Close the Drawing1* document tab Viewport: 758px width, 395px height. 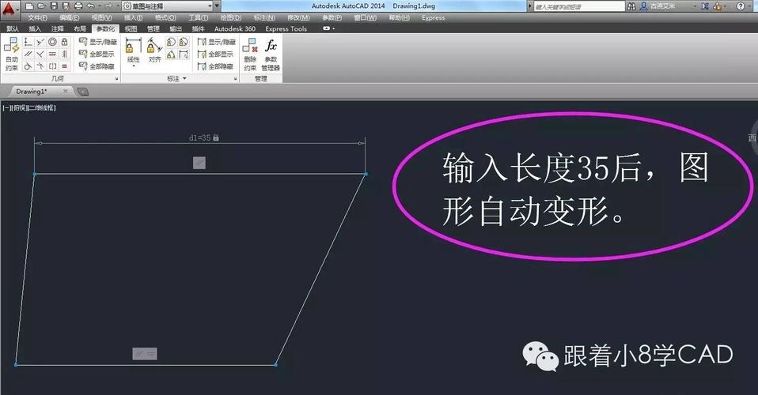click(65, 92)
